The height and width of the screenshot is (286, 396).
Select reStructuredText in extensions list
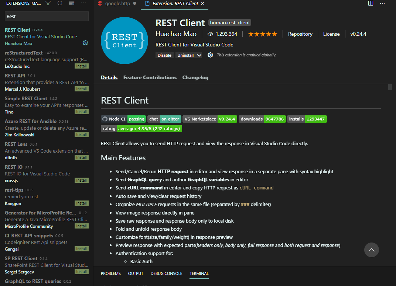click(x=47, y=59)
